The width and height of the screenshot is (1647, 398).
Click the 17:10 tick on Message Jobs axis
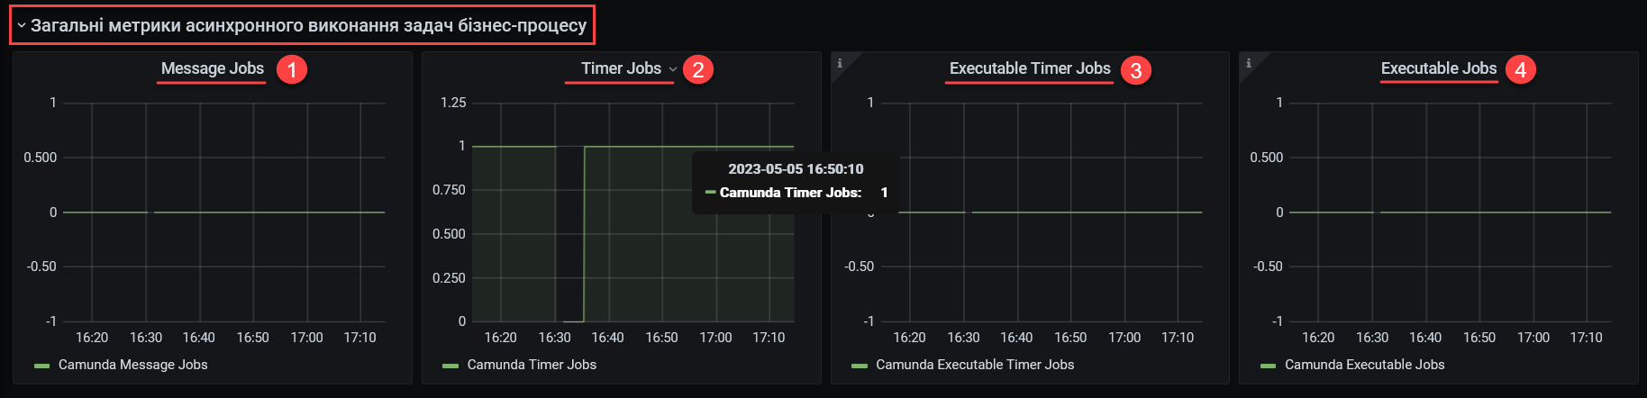pyautogui.click(x=359, y=338)
